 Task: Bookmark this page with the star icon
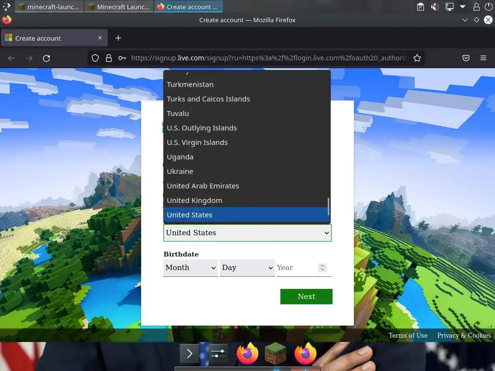coord(417,58)
